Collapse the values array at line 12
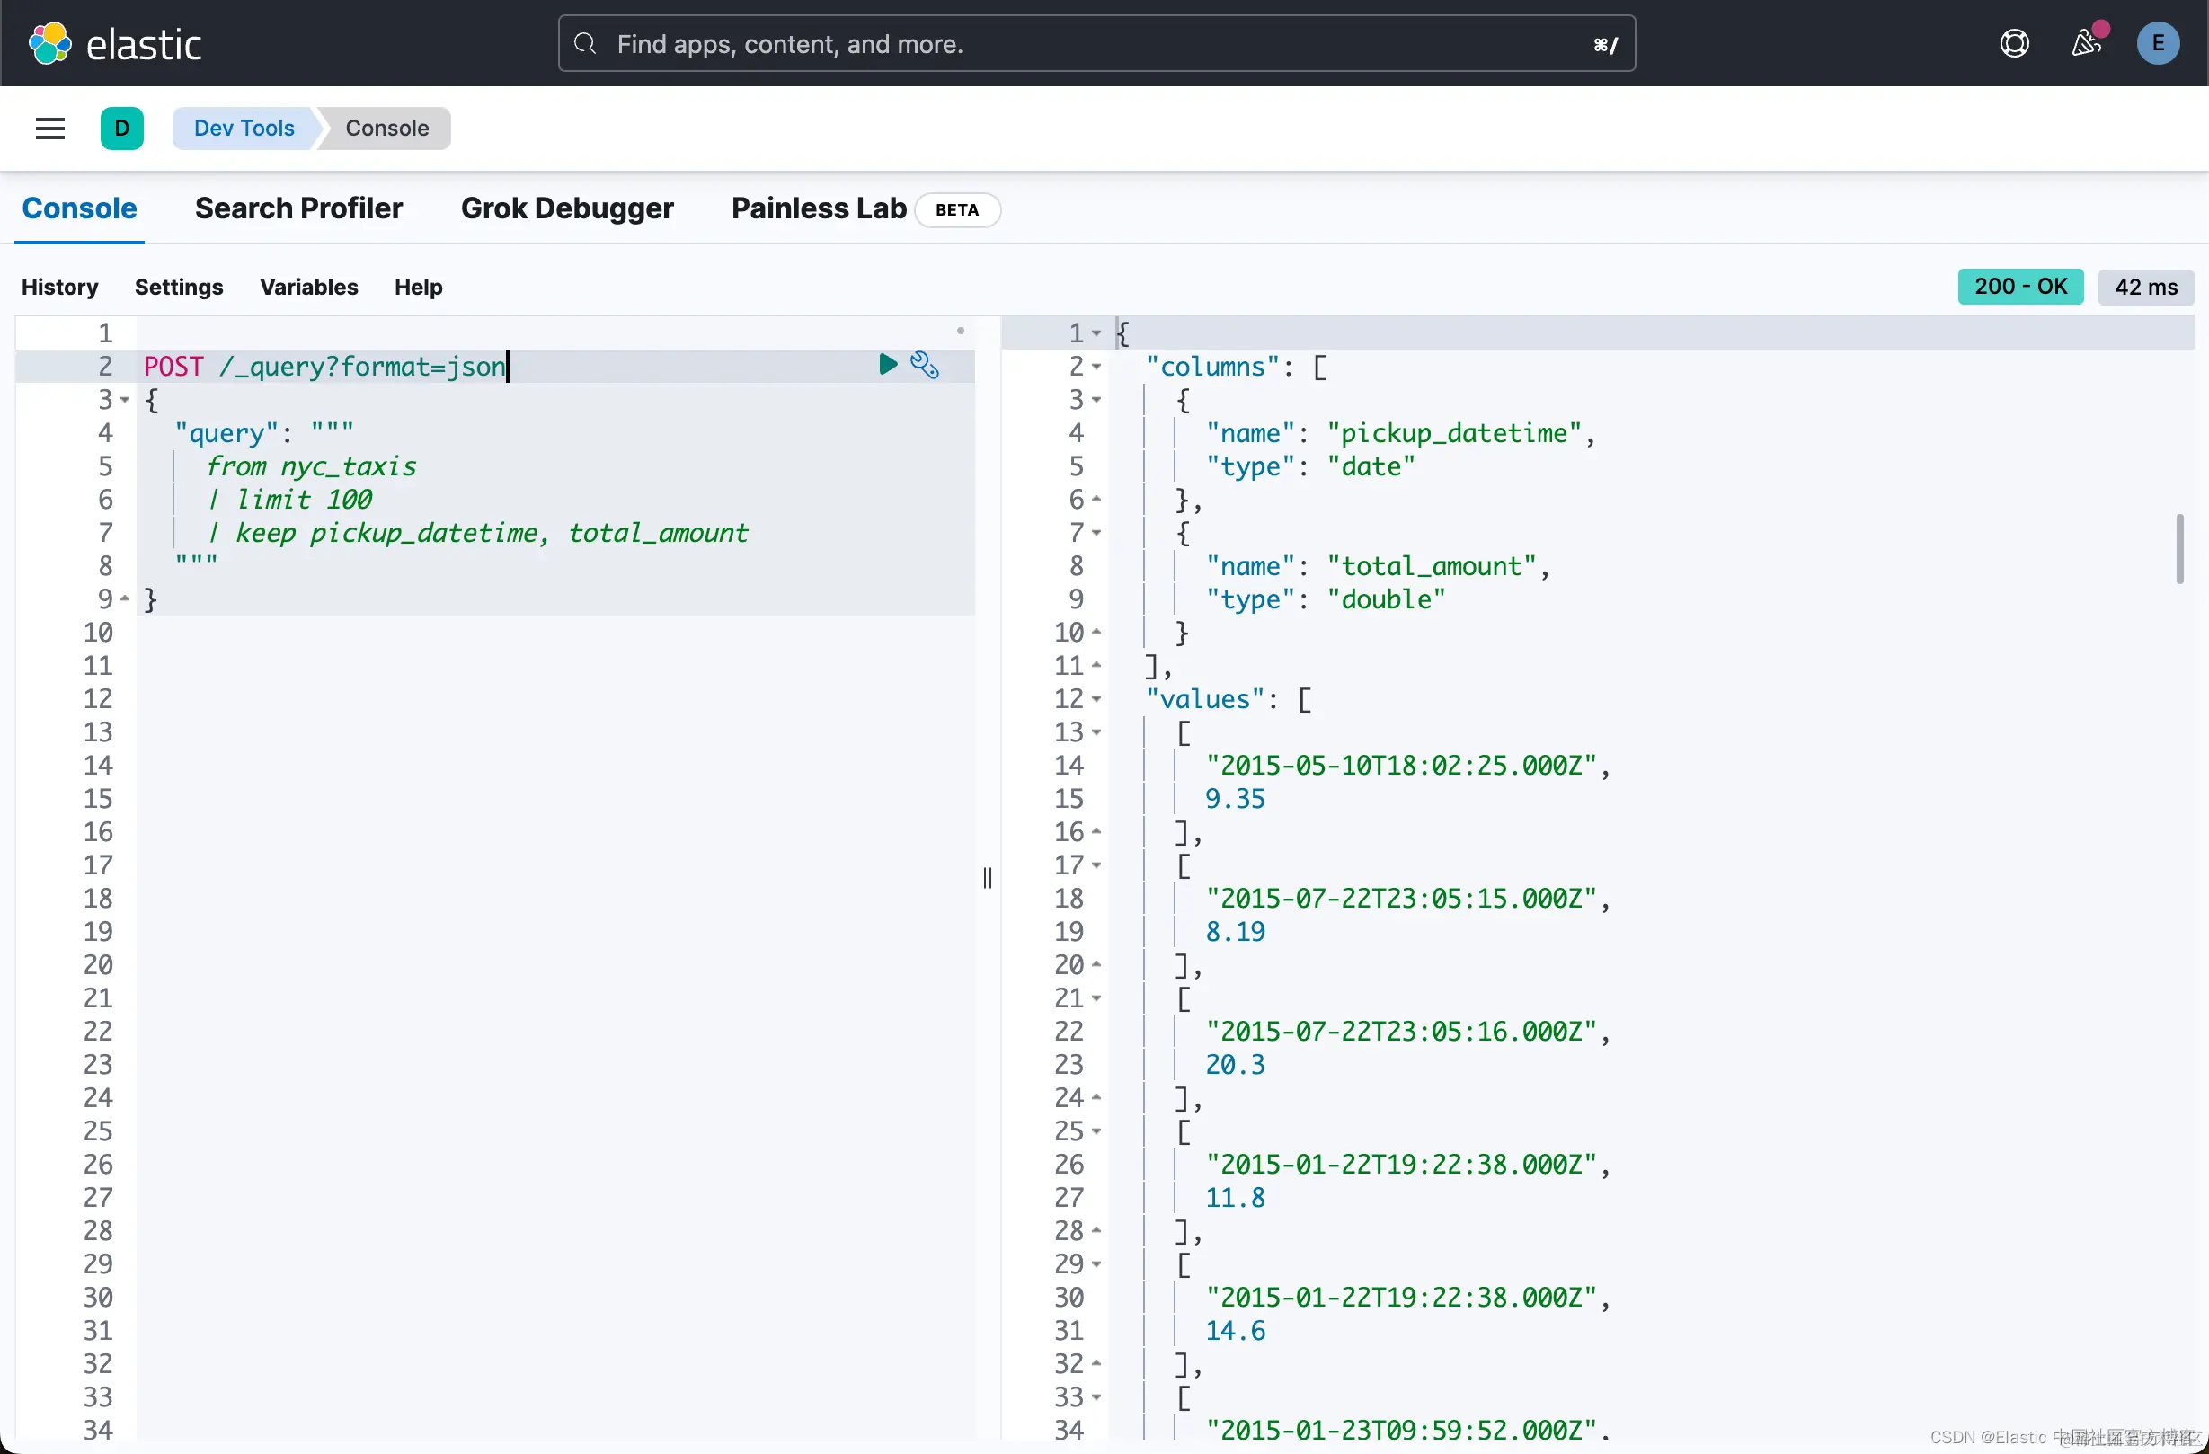This screenshot has width=2209, height=1454. click(x=1099, y=699)
